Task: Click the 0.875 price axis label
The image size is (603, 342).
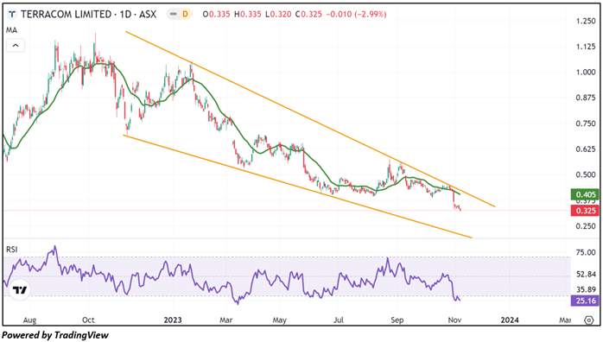Action: [x=586, y=98]
